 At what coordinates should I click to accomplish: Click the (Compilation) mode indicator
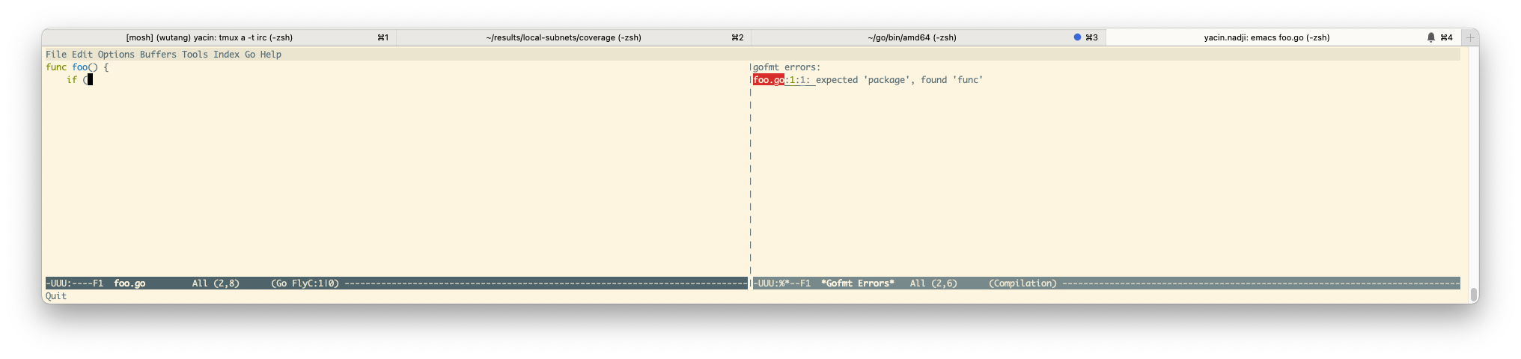1023,283
